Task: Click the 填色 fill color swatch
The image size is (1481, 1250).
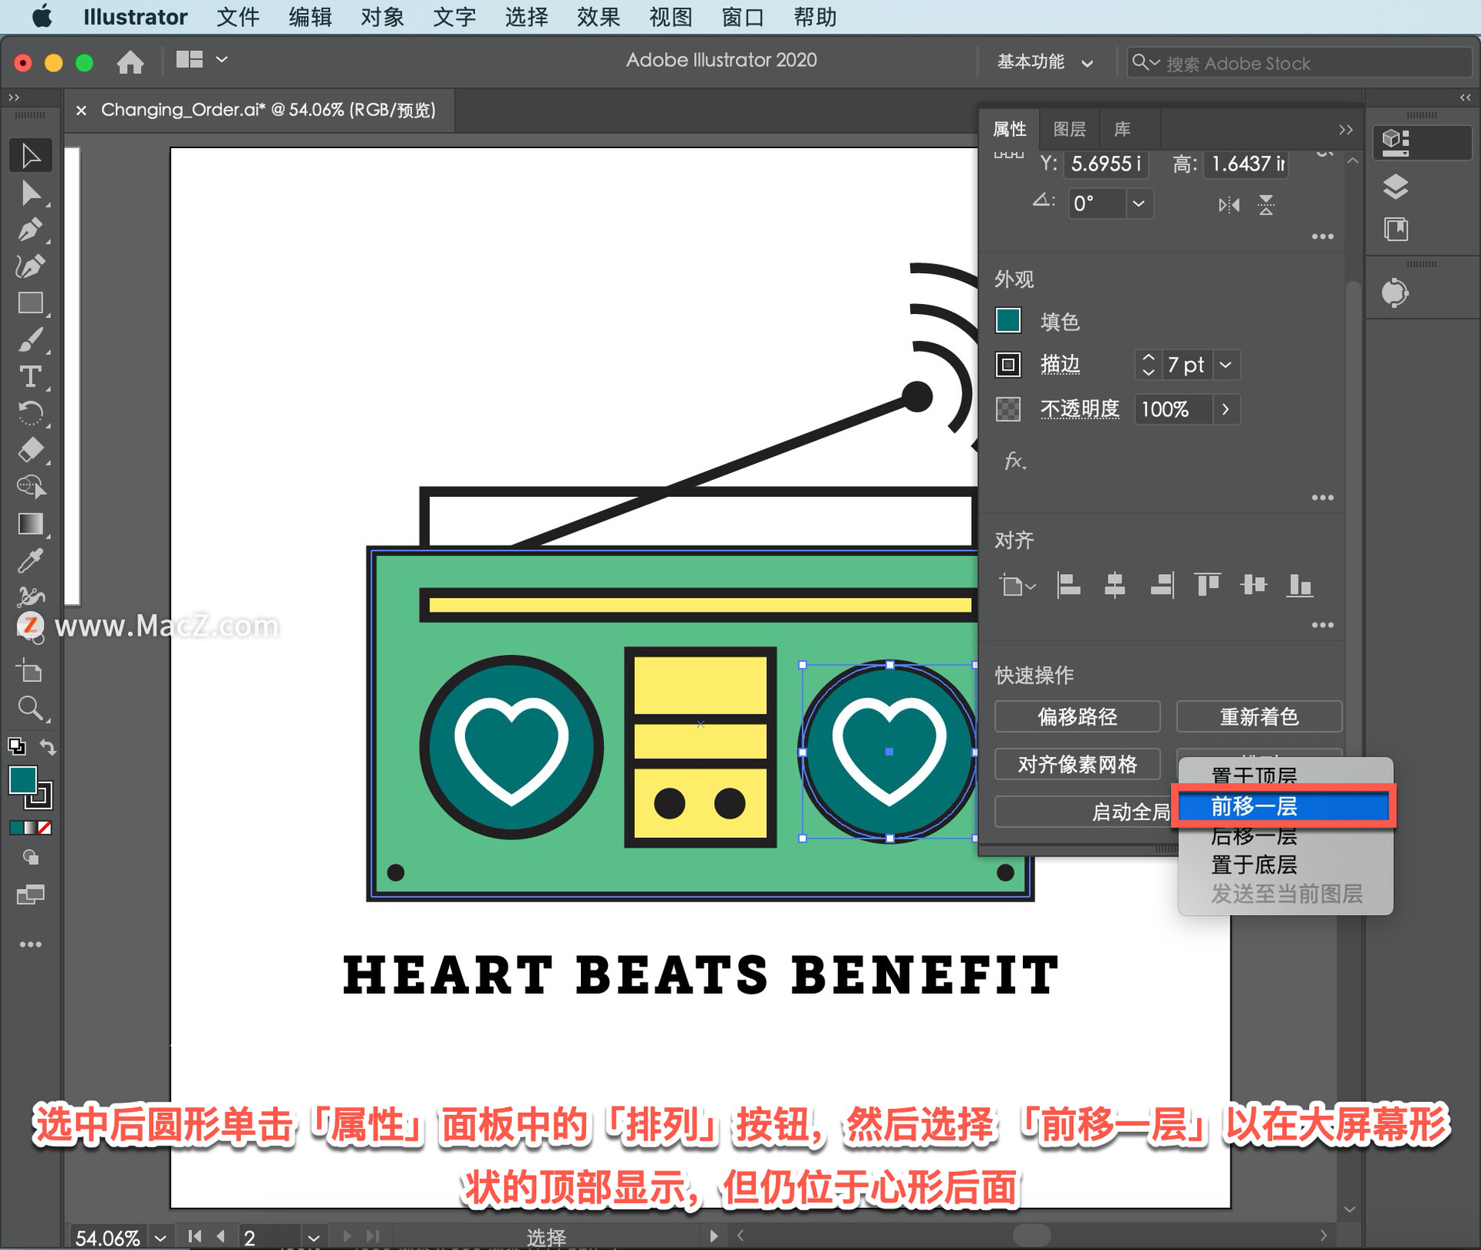Action: coord(1008,320)
